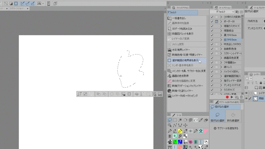The height and width of the screenshot is (149, 265).
Task: Uncheck the 黒フチ0.5mm action checkbox
Action: [212, 35]
